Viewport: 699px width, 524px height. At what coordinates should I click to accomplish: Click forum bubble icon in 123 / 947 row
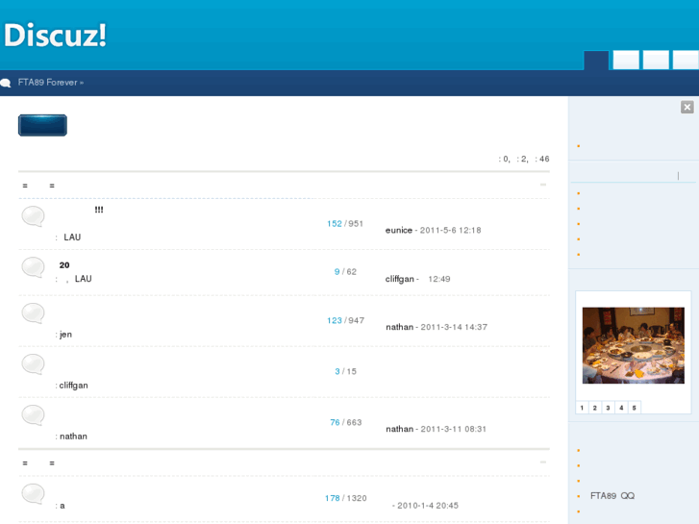[33, 313]
